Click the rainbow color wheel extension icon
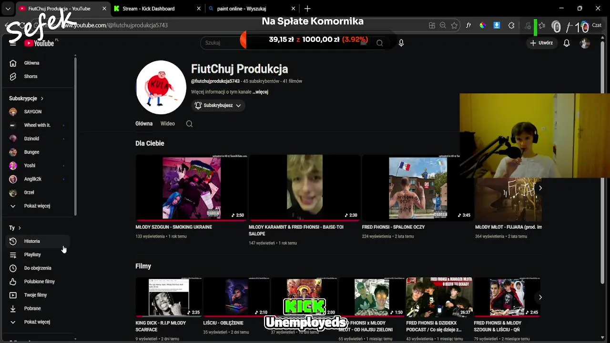Viewport: 610px width, 343px height. (482, 25)
